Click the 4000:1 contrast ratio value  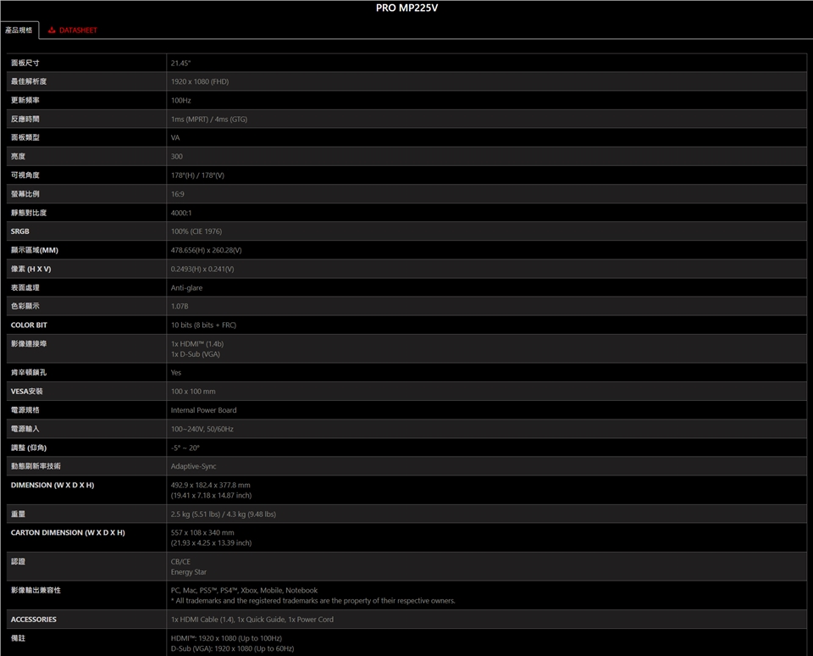(181, 213)
